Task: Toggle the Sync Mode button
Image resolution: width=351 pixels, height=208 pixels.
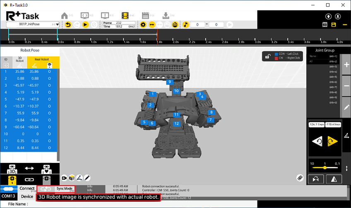Action: (x=65, y=189)
